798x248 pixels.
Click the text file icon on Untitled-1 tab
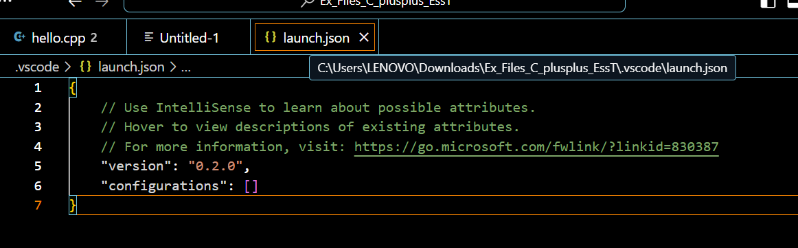pyautogui.click(x=149, y=37)
